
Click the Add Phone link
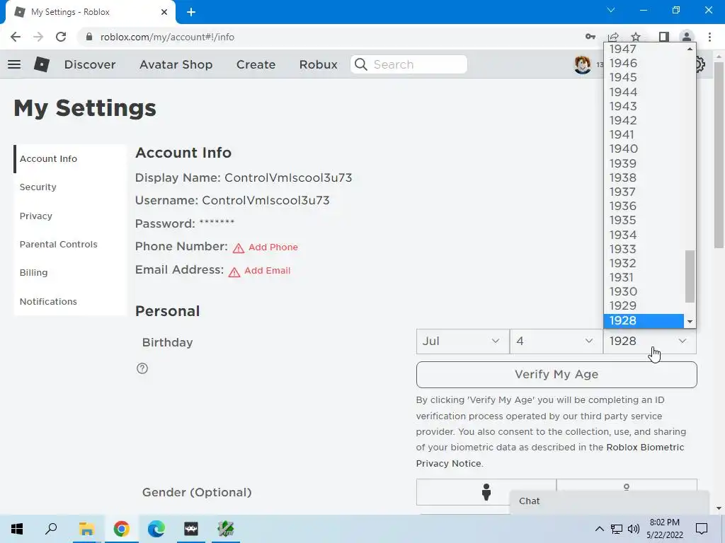pos(273,247)
